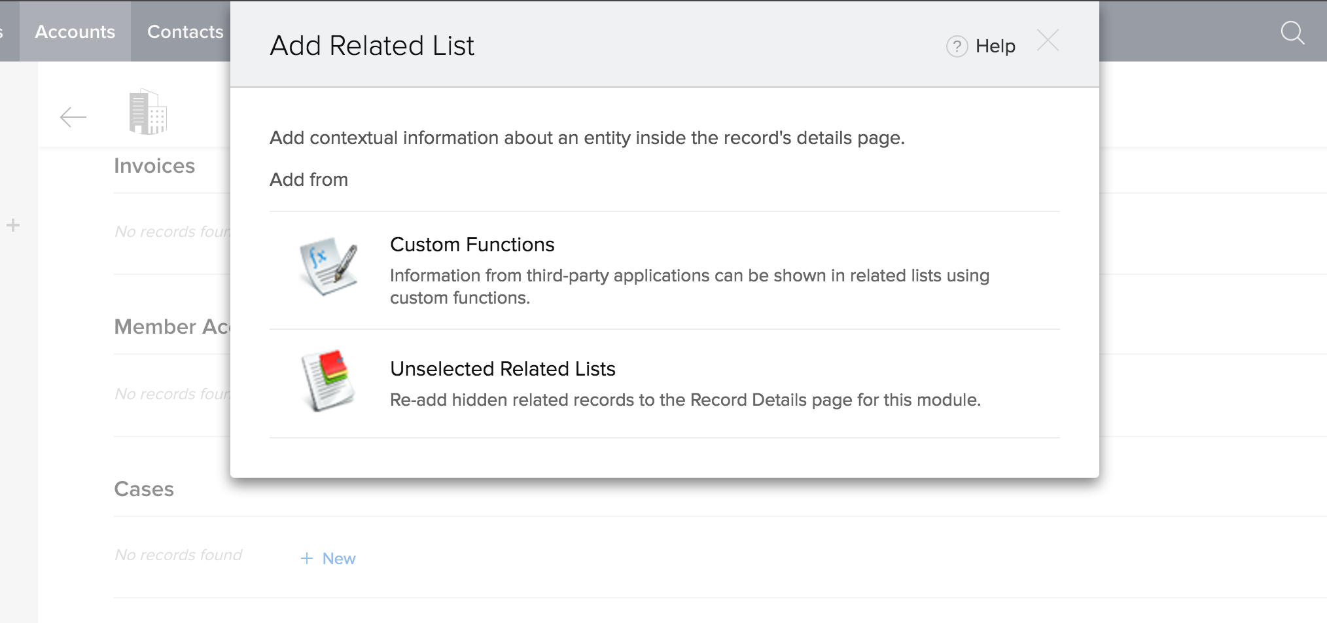1327x623 pixels.
Task: Click the Member Accounts section heading
Action: click(172, 327)
